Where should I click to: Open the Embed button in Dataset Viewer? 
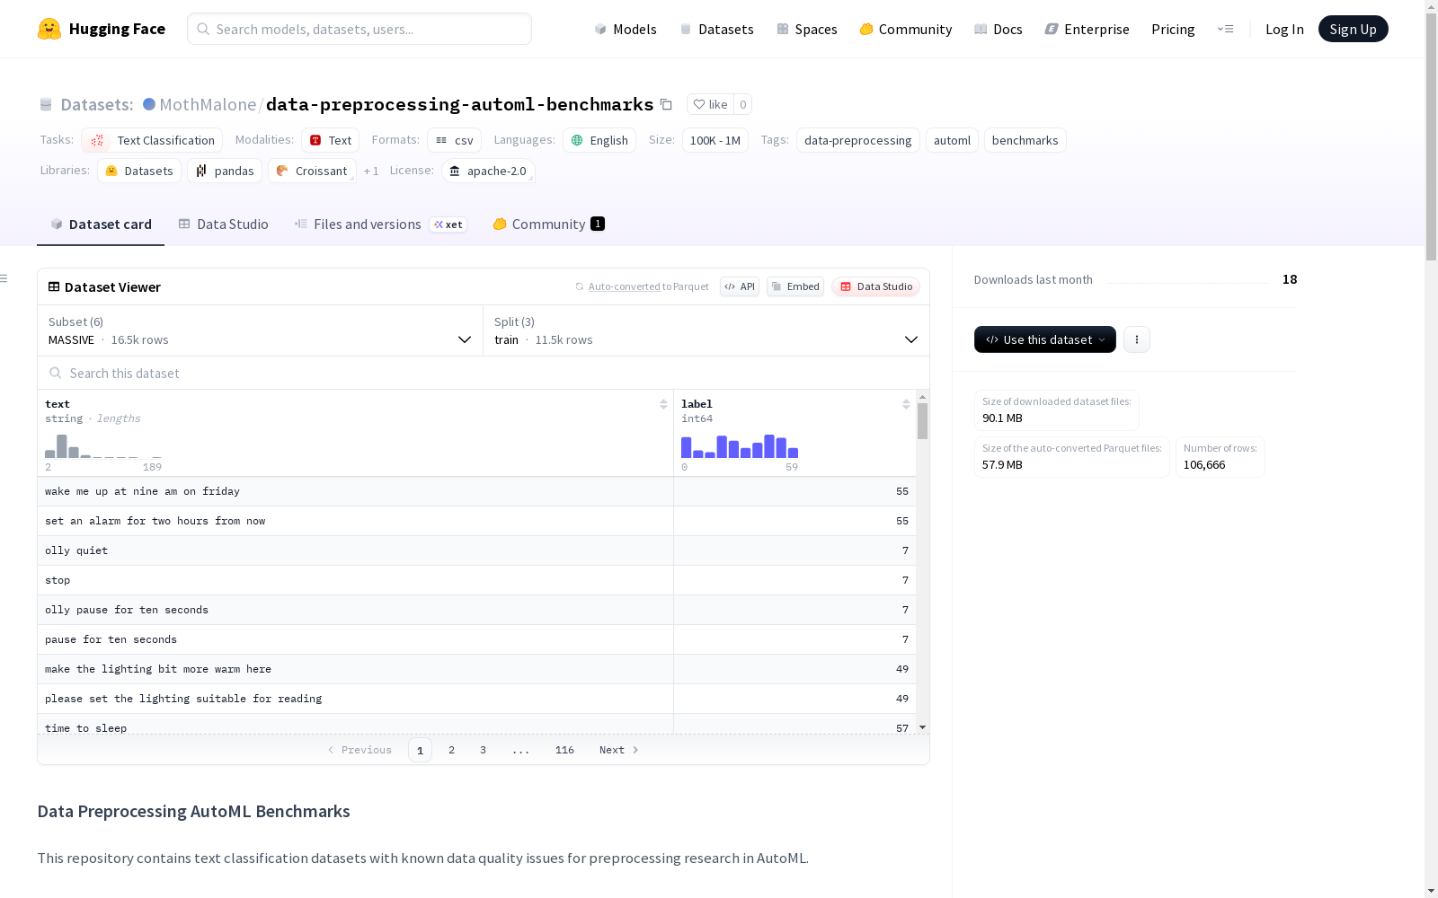795,286
